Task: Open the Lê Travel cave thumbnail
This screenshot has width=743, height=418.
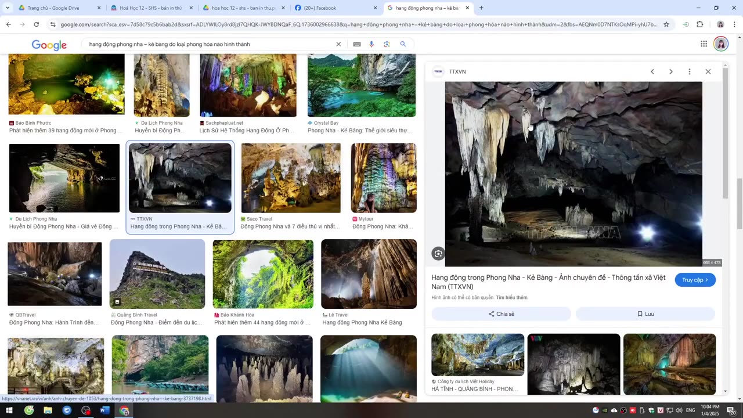Action: pyautogui.click(x=369, y=274)
